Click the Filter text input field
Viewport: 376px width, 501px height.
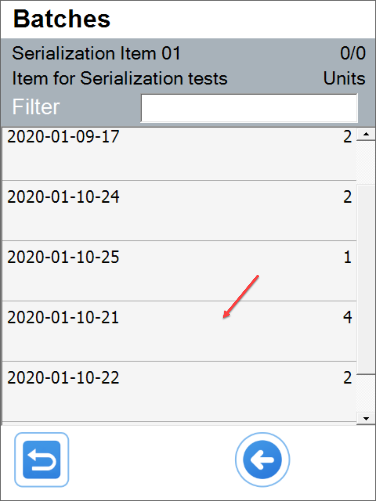click(249, 108)
